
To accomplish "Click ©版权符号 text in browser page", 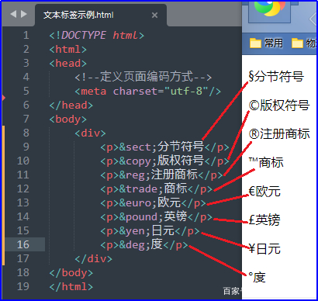I will point(279,106).
